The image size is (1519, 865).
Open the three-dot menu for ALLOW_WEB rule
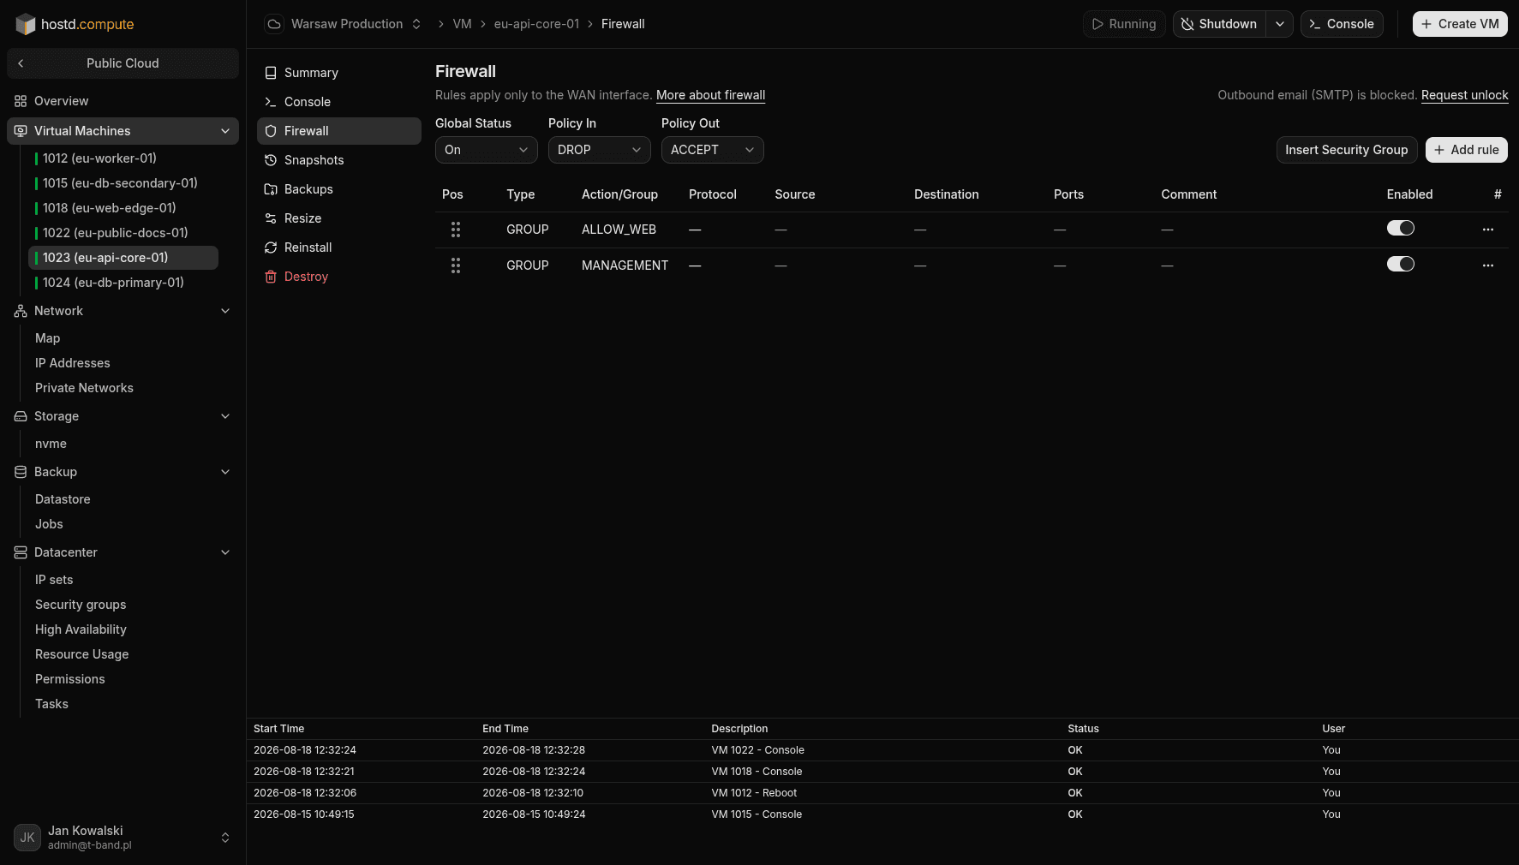tap(1488, 230)
